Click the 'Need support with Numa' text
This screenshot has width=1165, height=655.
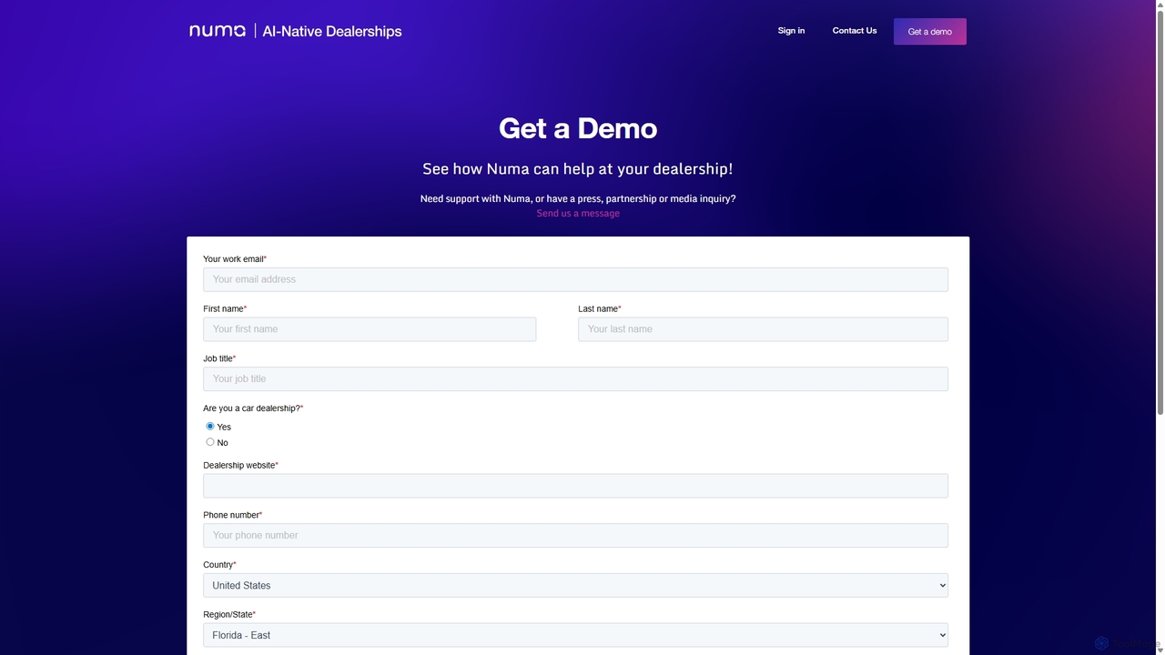(578, 198)
